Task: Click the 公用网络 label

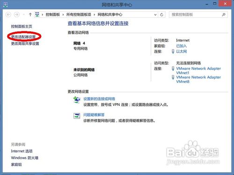Action: pos(80,75)
